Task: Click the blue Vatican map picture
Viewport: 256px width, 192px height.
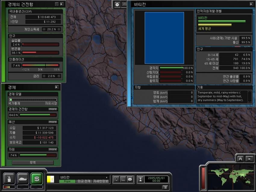Action: [164, 38]
